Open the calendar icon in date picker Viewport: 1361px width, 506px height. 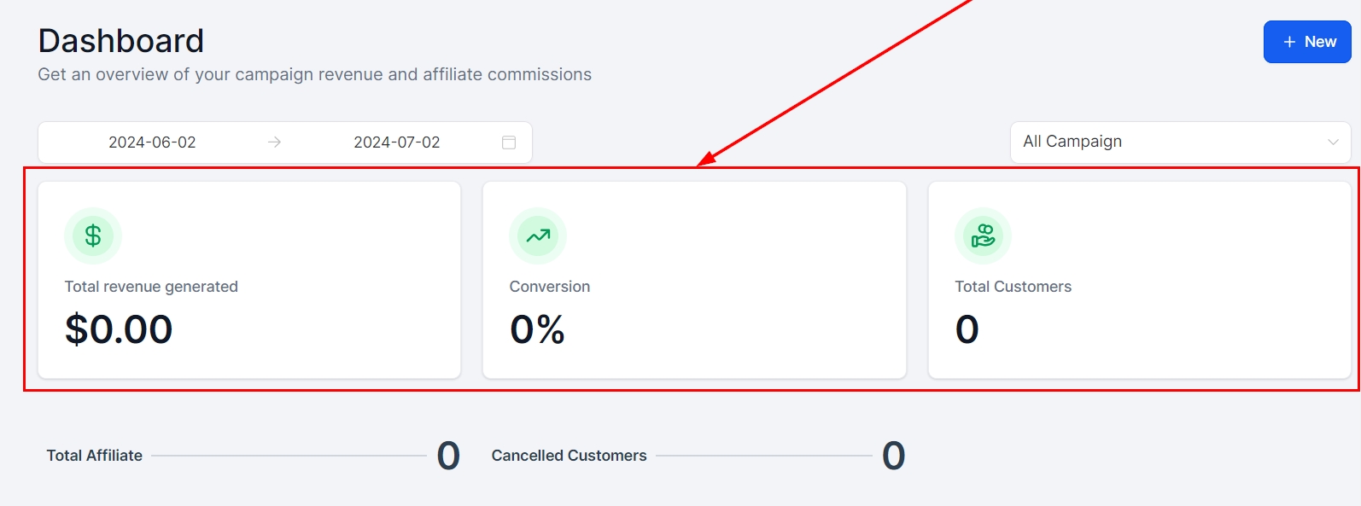509,142
